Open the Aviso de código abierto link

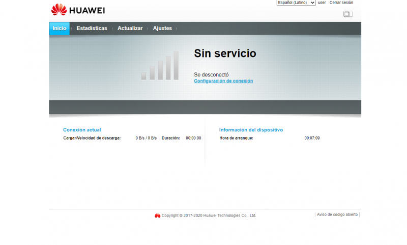click(x=337, y=215)
